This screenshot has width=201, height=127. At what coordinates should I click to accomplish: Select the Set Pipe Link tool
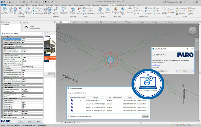tap(56, 11)
